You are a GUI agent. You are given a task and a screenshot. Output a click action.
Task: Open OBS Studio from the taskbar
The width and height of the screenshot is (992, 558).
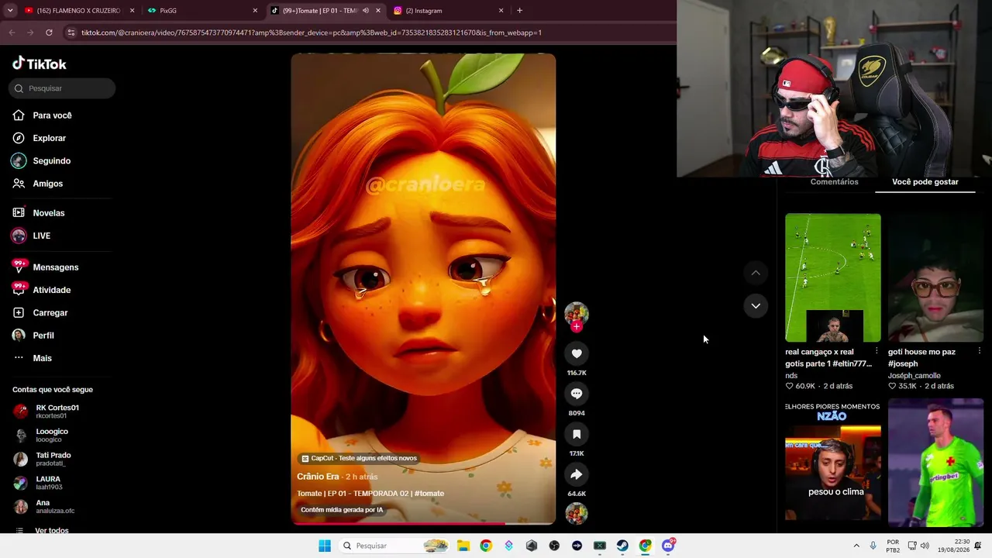point(554,546)
